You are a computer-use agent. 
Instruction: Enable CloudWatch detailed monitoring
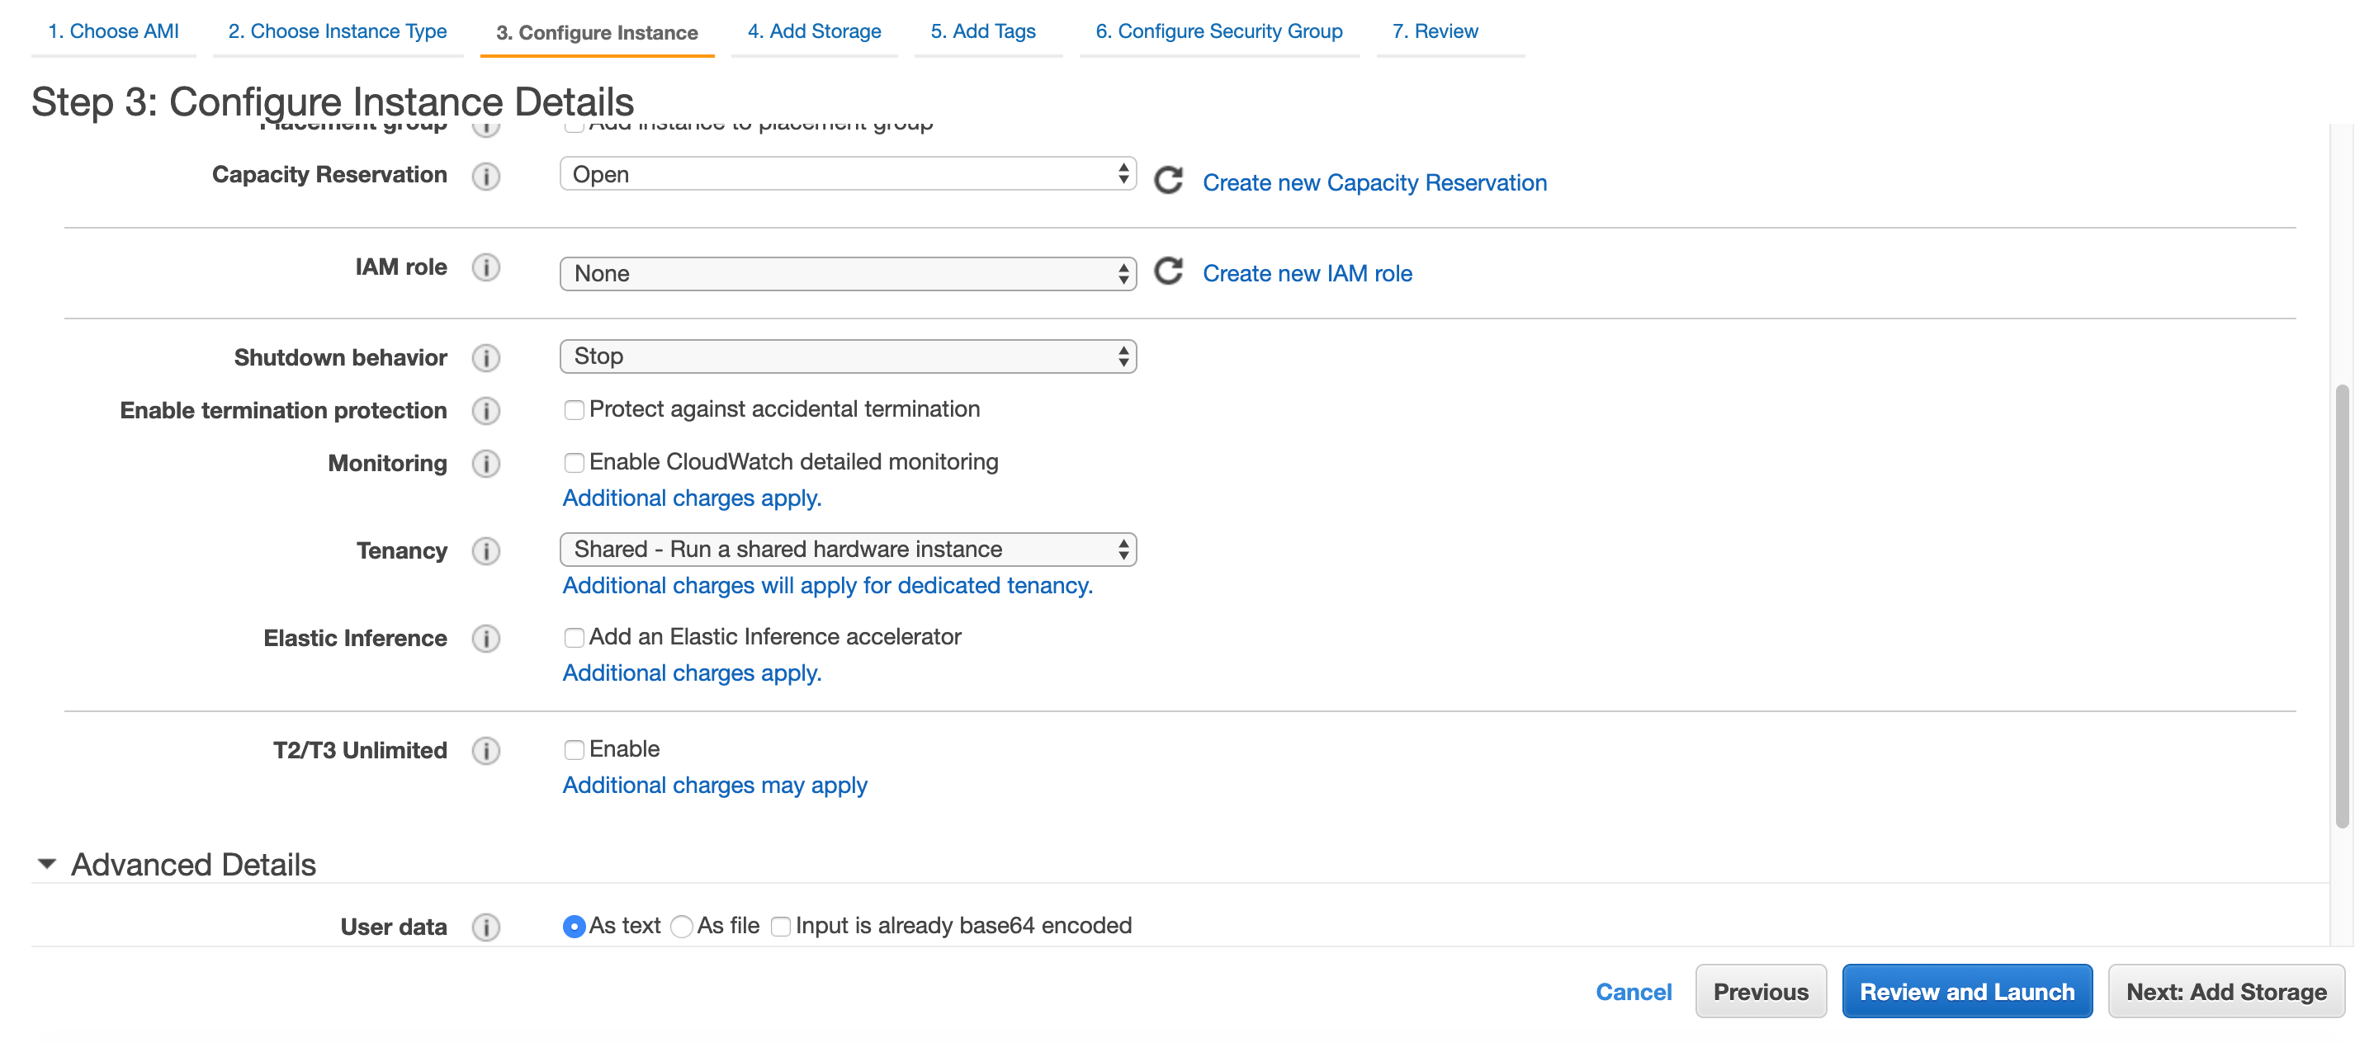pos(575,463)
